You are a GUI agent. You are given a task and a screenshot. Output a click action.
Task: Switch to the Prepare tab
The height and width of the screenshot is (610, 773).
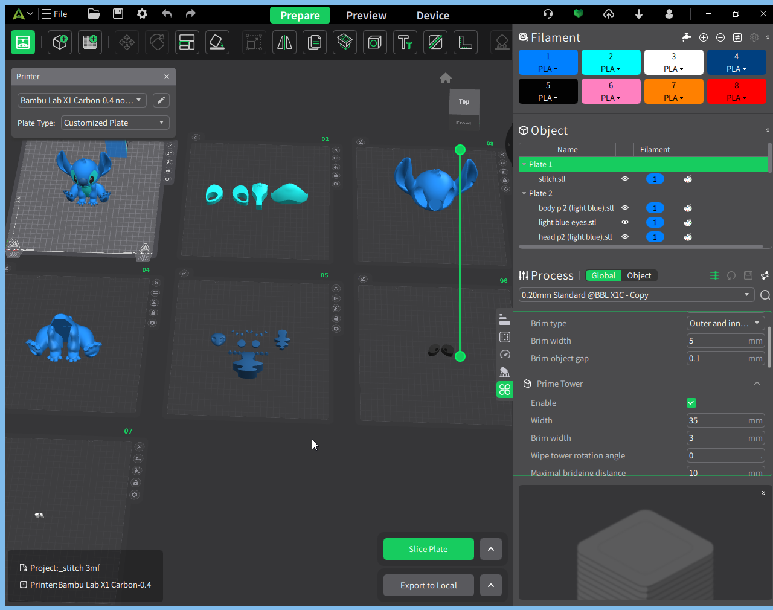300,15
